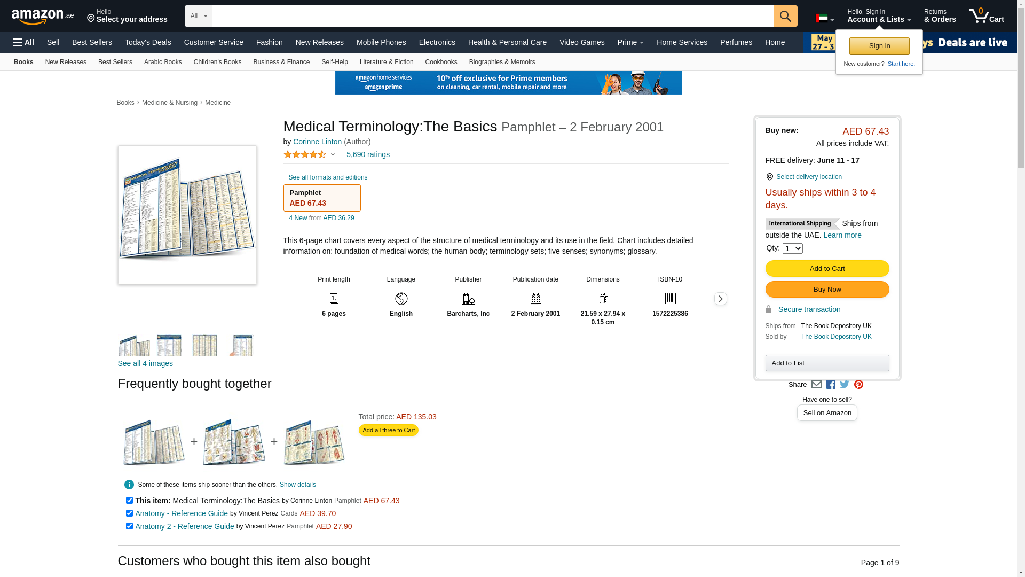The height and width of the screenshot is (577, 1025).
Task: Share via the Twitter icon
Action: [845, 385]
